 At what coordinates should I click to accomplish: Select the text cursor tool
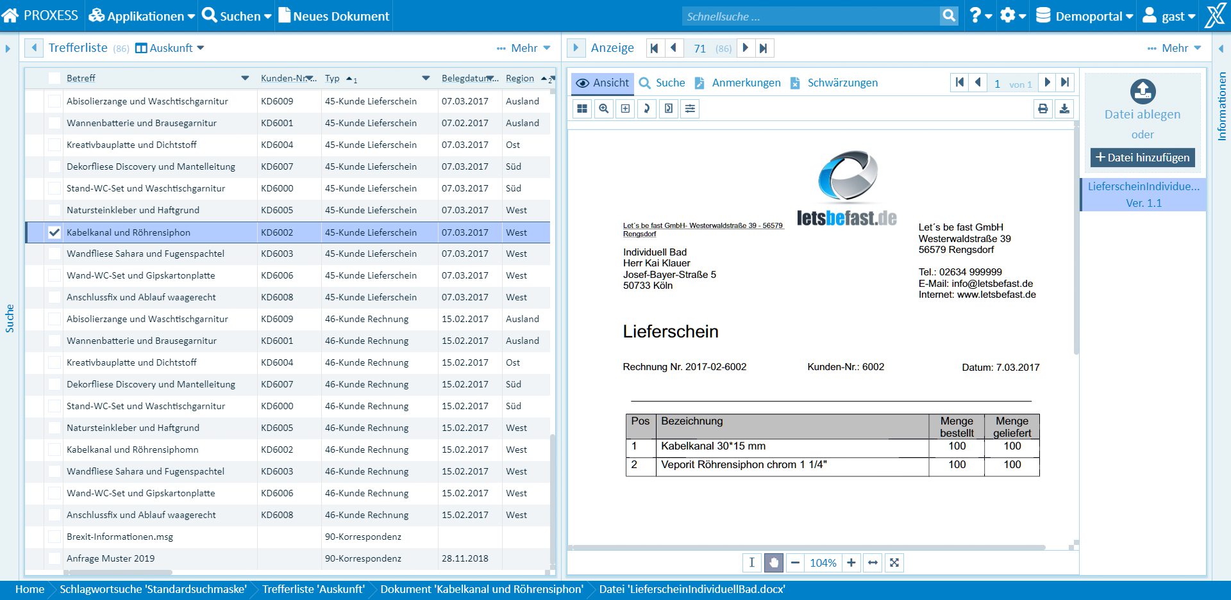pos(751,563)
